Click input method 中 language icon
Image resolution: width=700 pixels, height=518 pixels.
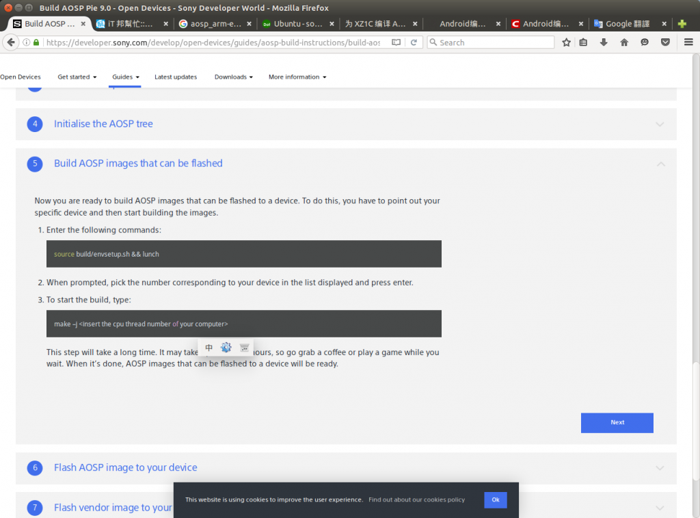pos(209,348)
